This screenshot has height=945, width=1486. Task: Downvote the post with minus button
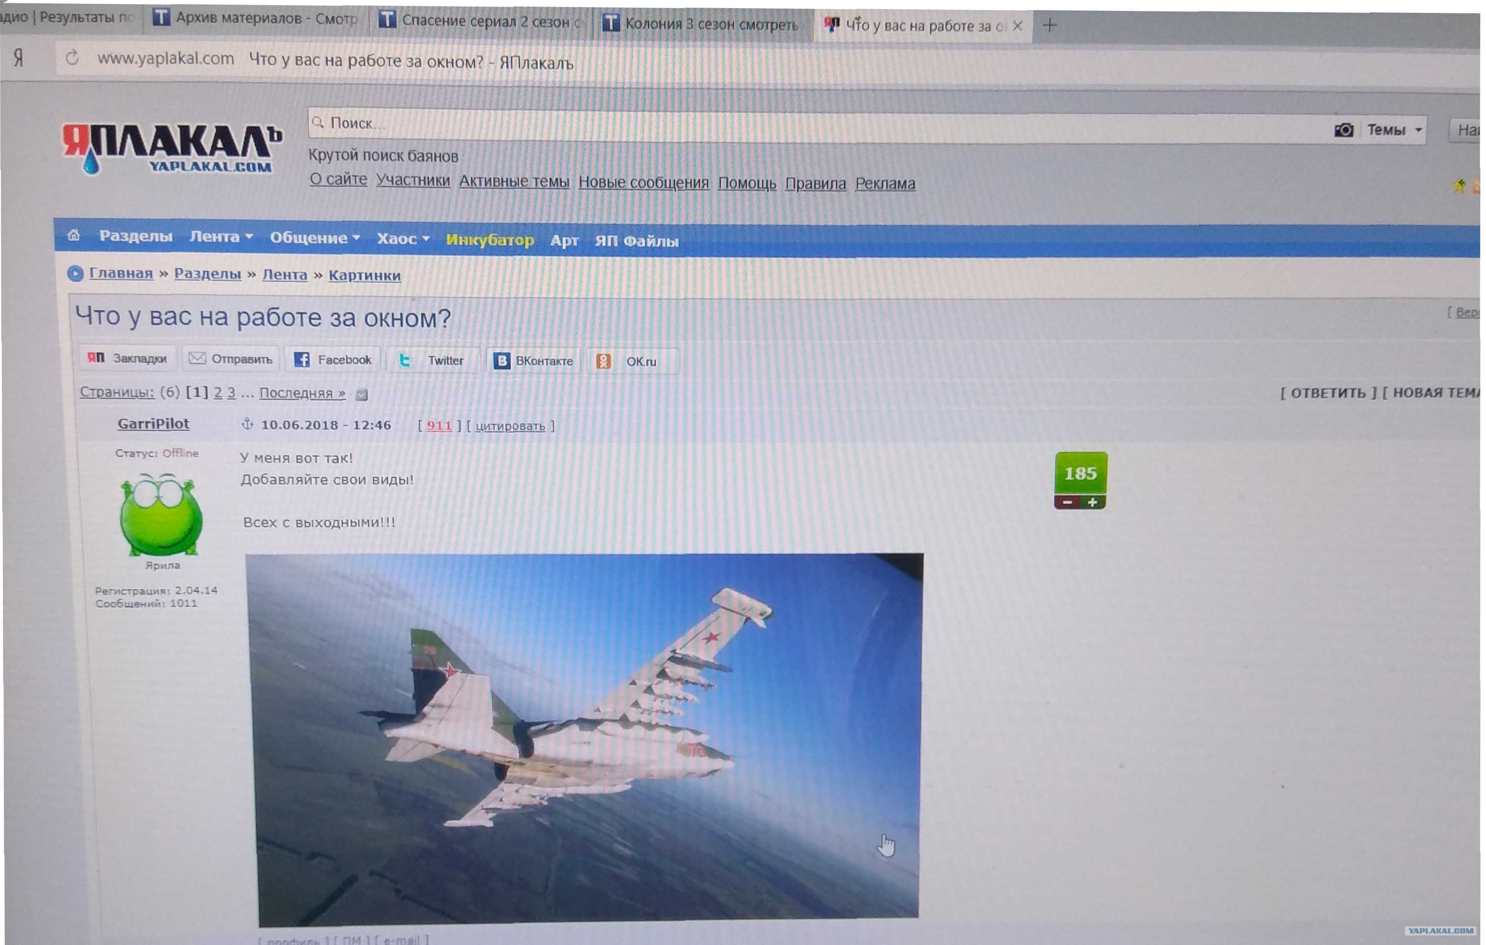[1067, 503]
